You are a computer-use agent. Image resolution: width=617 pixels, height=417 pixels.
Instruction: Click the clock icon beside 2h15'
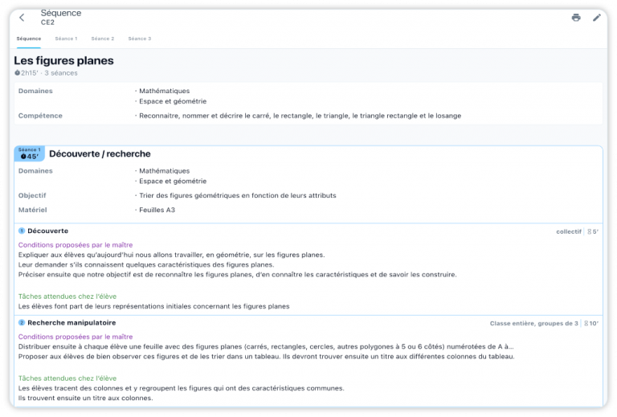(18, 73)
